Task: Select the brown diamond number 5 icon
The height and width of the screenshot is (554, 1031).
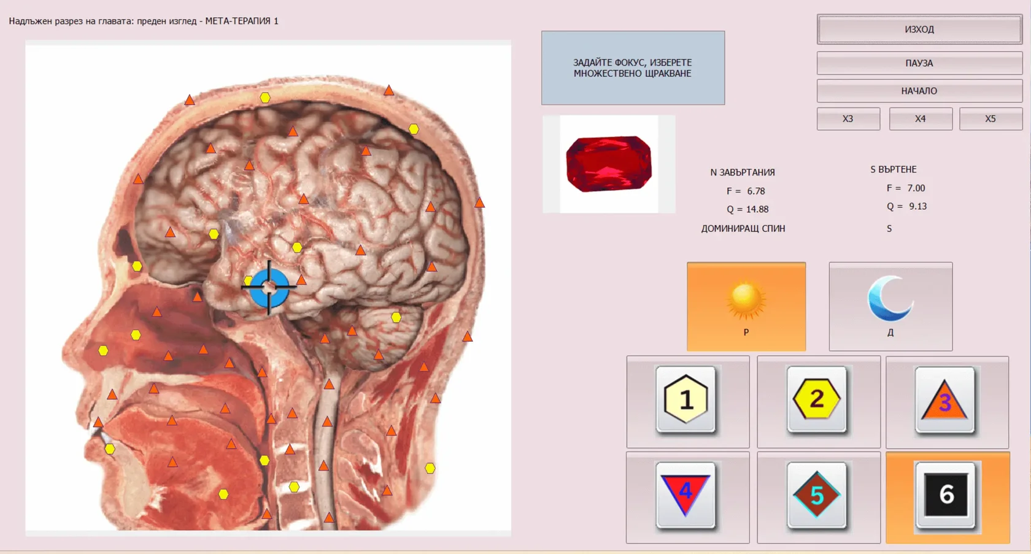Action: 817,494
